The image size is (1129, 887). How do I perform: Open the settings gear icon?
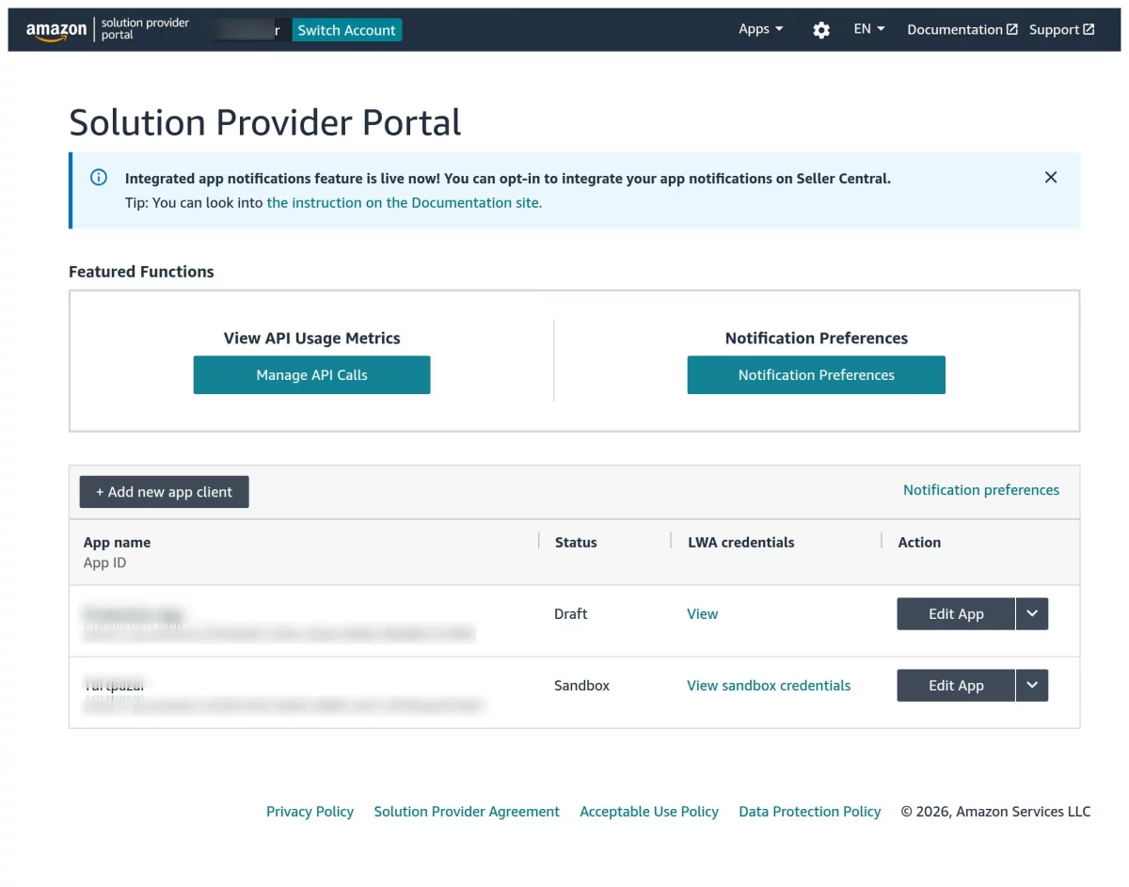pos(821,30)
